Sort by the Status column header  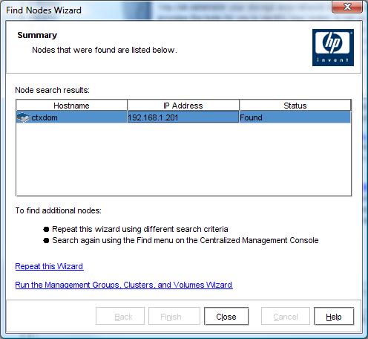[295, 106]
